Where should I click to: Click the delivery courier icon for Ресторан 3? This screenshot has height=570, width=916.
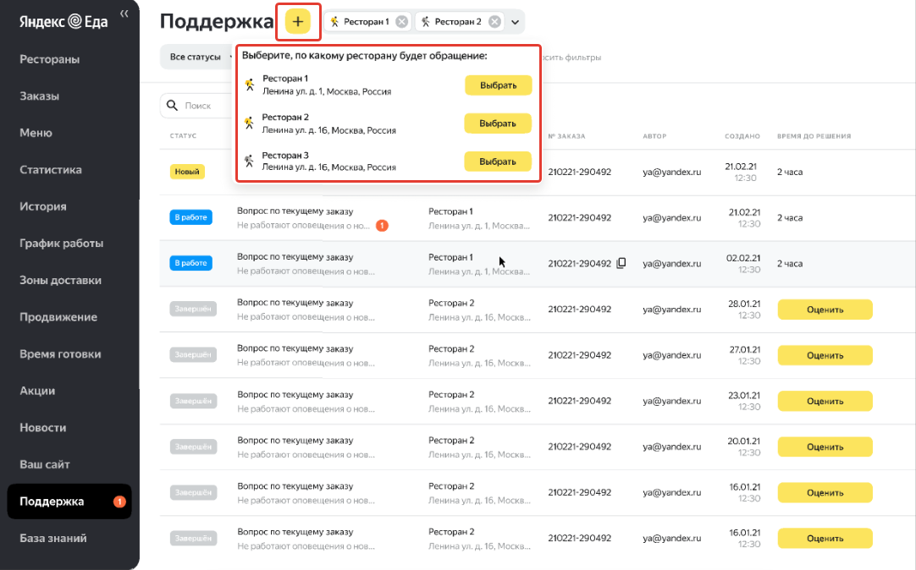click(249, 161)
